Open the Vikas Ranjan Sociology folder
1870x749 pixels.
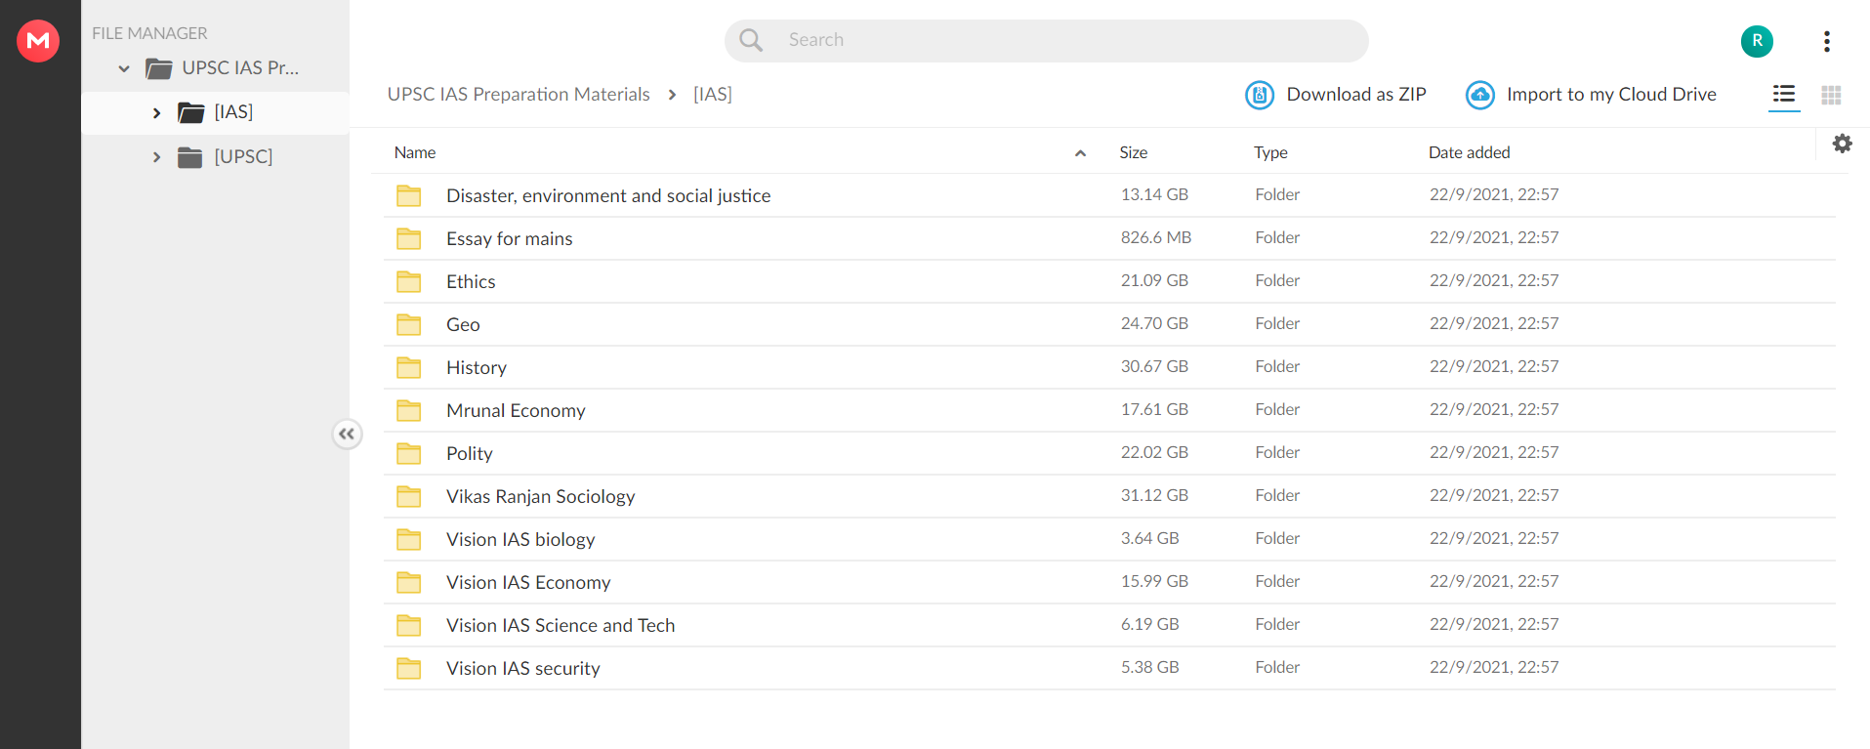coord(540,496)
